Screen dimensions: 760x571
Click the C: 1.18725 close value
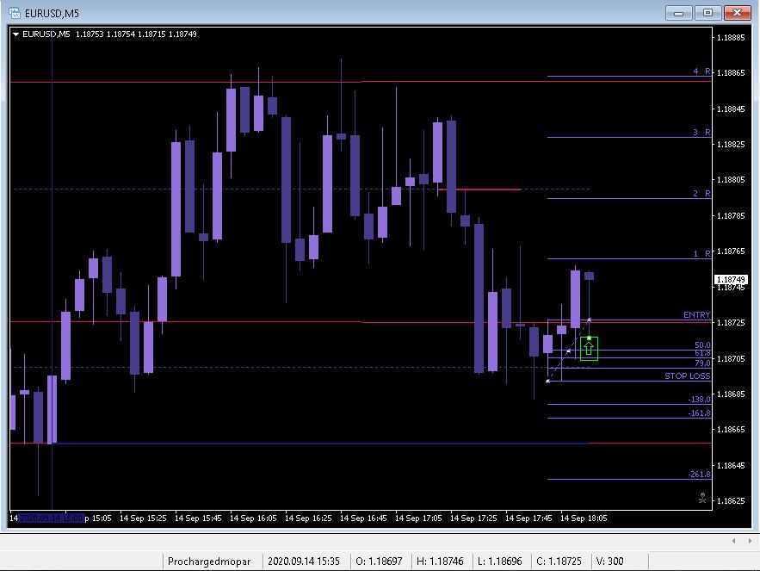(559, 562)
